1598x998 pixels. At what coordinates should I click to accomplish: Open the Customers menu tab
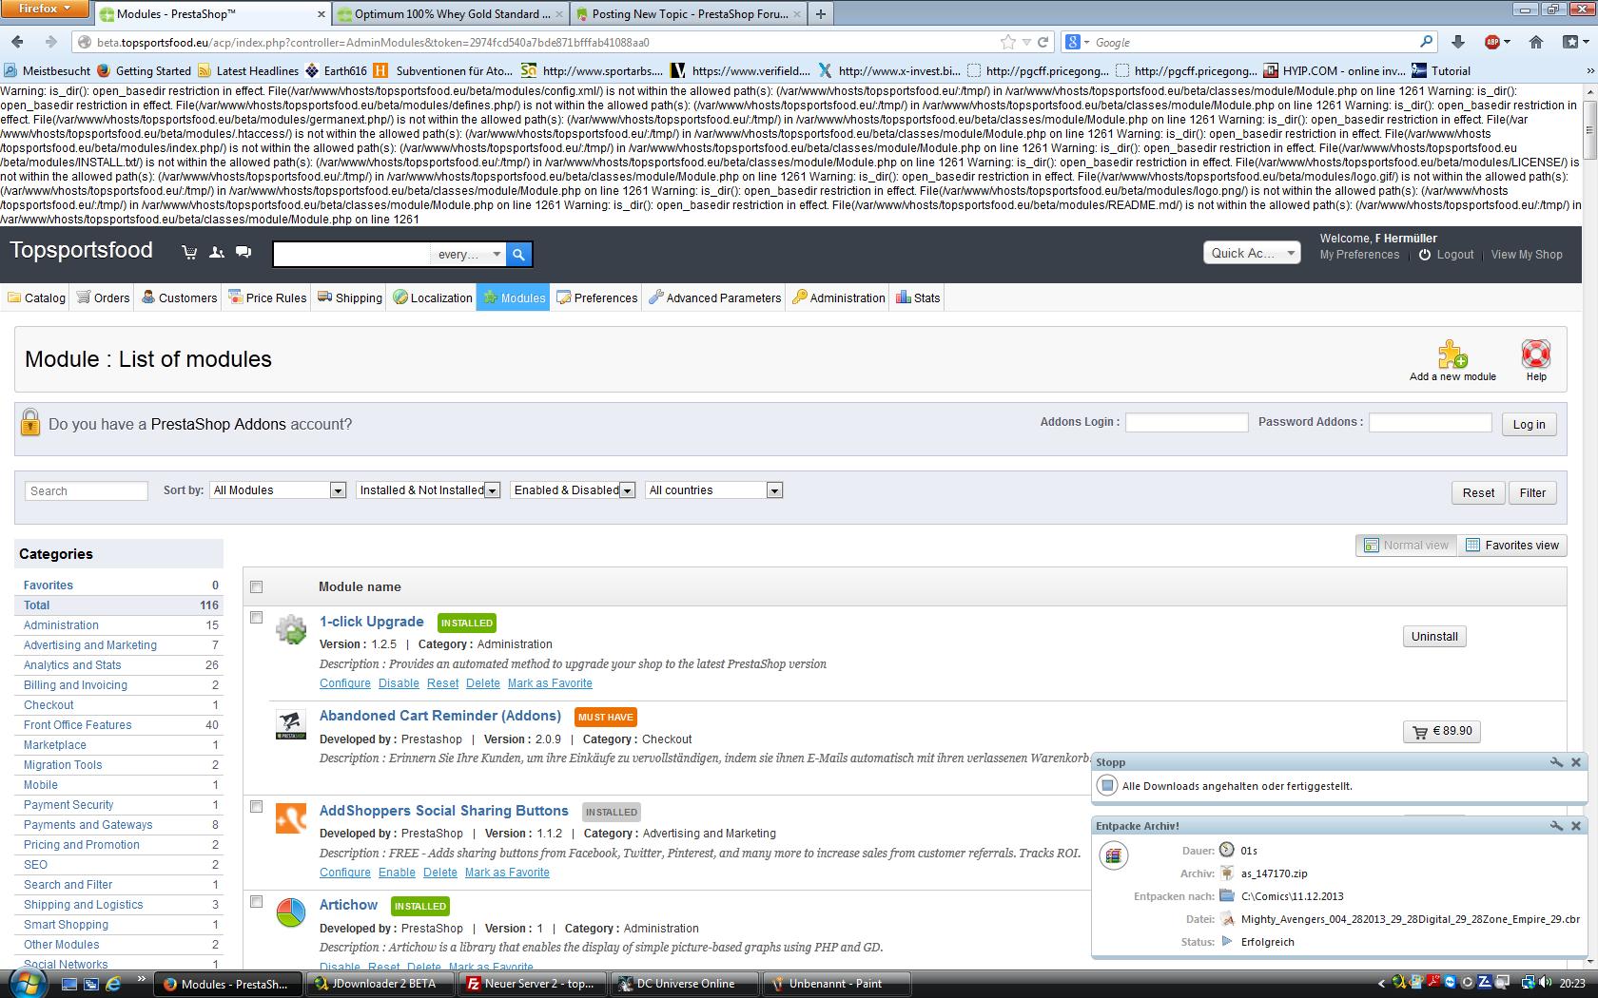179,297
